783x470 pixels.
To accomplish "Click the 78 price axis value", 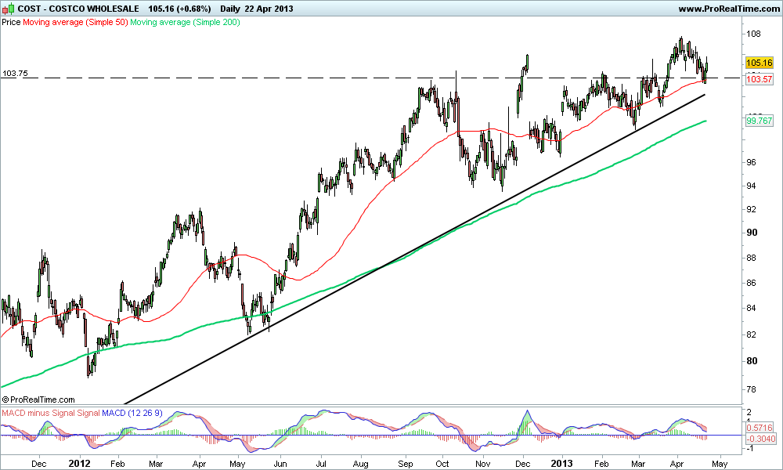I will pyautogui.click(x=752, y=389).
